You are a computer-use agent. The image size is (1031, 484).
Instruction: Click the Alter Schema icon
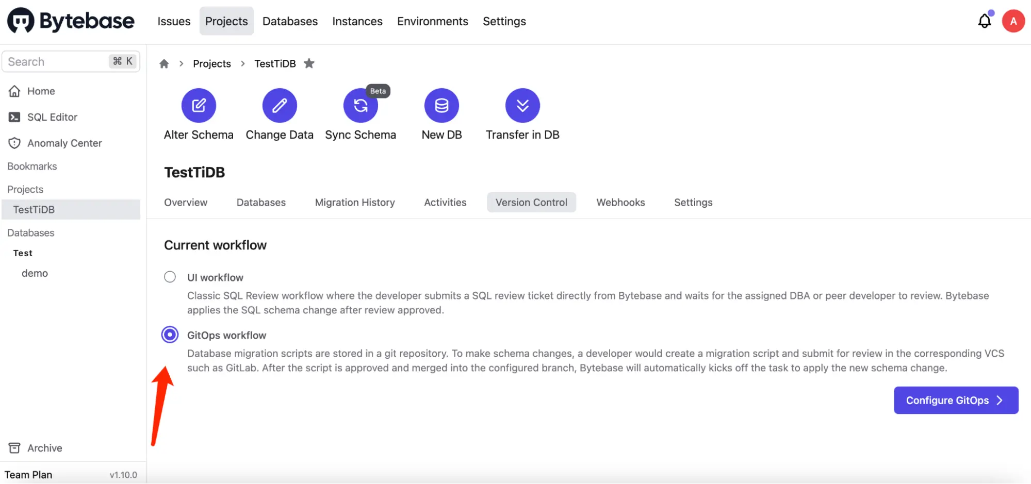tap(199, 106)
